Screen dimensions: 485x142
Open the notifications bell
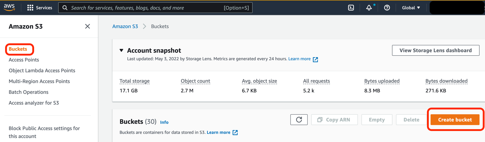coord(369,8)
